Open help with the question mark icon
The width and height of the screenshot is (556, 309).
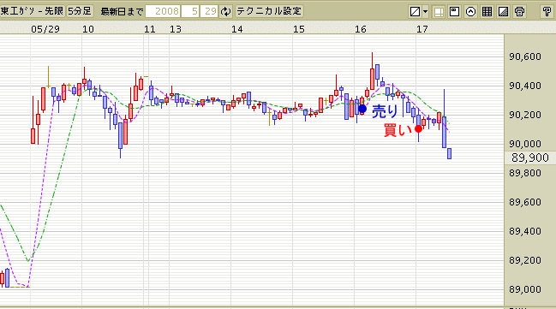coord(547,11)
